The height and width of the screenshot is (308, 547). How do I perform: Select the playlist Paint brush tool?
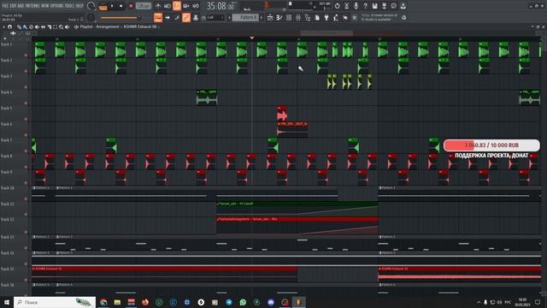click(x=25, y=27)
